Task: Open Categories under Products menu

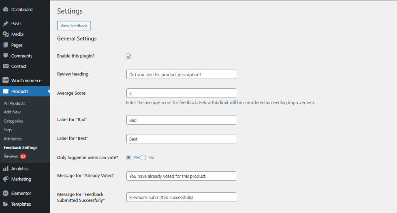Action: tap(13, 121)
